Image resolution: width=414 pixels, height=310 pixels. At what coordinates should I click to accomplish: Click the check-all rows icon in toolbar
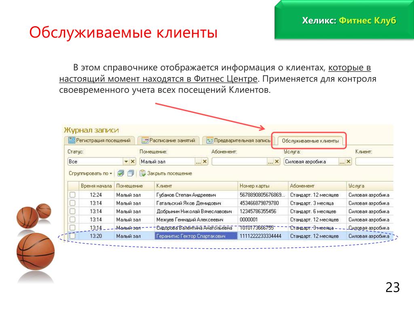pos(120,173)
